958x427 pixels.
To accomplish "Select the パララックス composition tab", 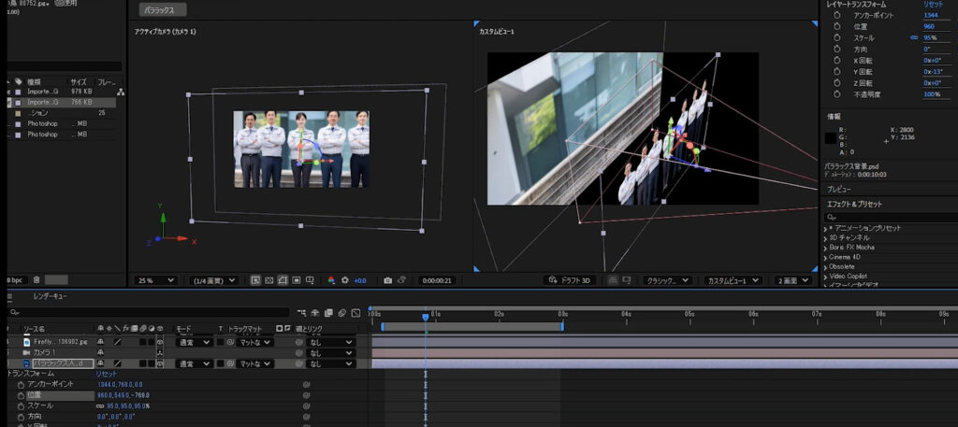I will point(164,10).
